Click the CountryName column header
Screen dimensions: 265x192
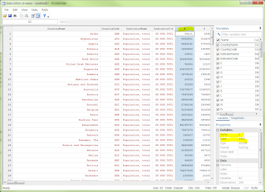(56, 28)
